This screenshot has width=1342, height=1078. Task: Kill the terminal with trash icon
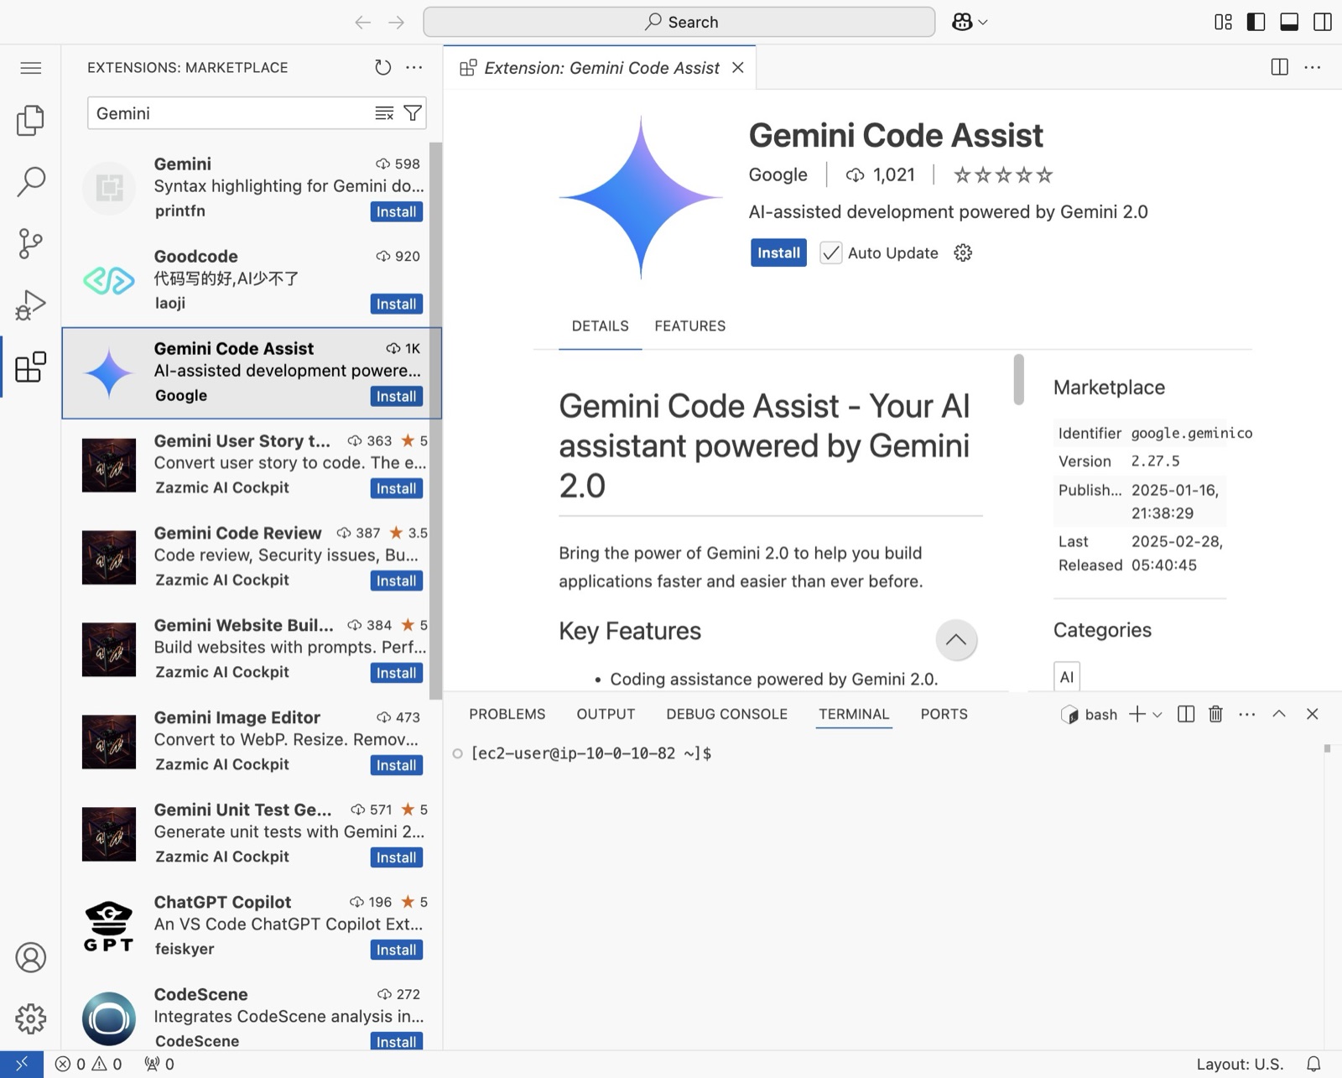pos(1215,714)
